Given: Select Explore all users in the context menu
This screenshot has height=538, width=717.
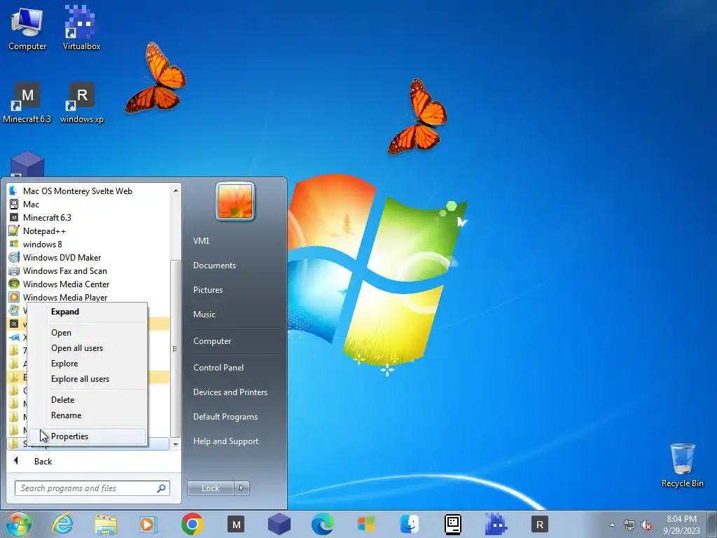Looking at the screenshot, I should 88,379.
